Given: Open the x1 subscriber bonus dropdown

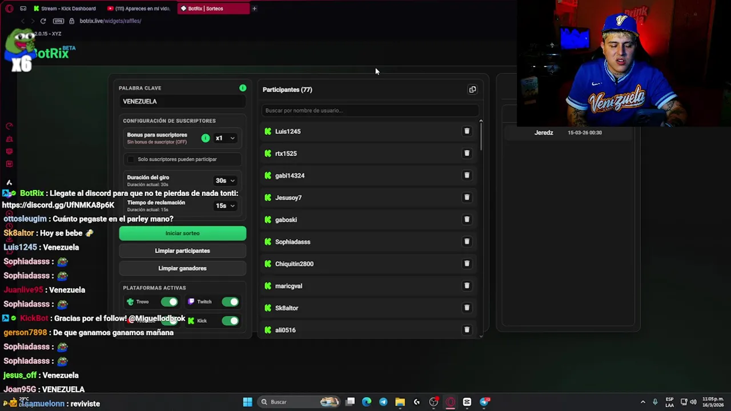Looking at the screenshot, I should (225, 138).
